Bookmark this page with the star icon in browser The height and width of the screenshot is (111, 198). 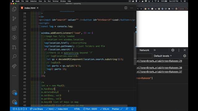click(x=141, y=9)
